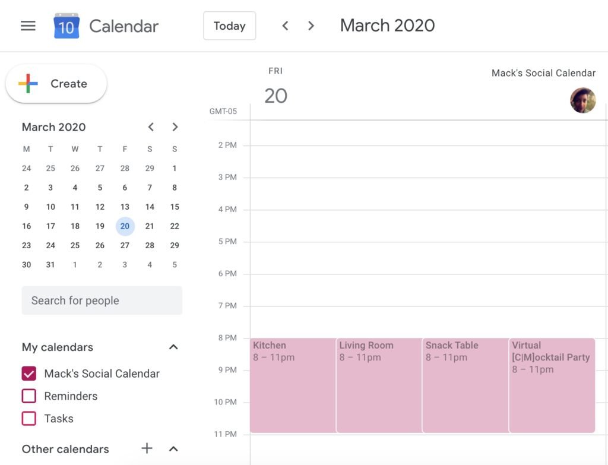This screenshot has height=465, width=608.
Task: Open the Snack Table event block
Action: pyautogui.click(x=465, y=385)
